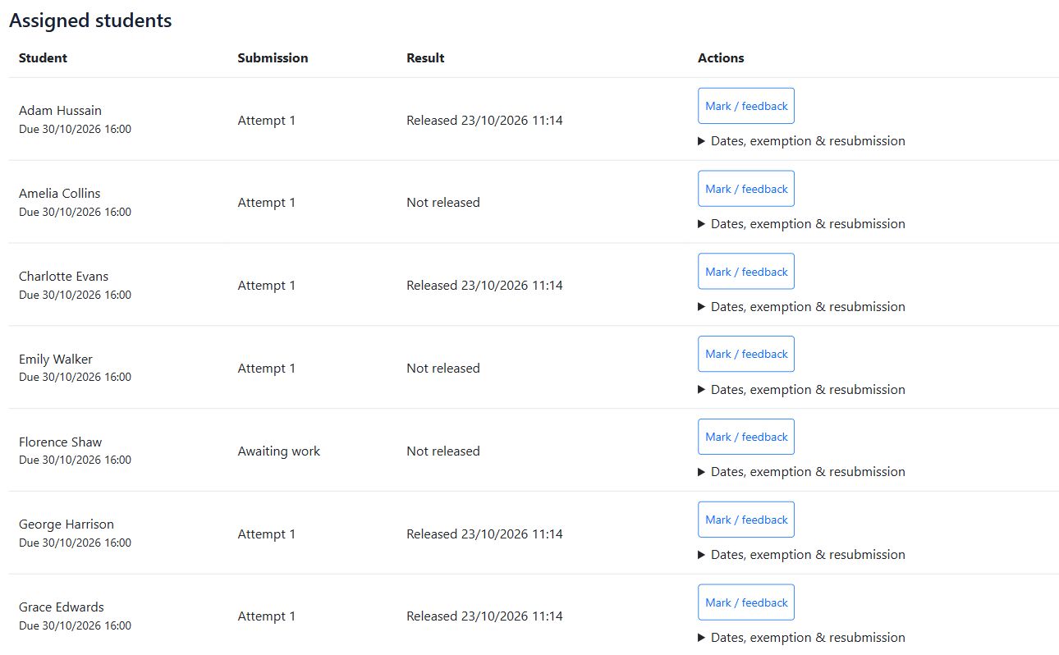
Task: Click Charlotte Evans' Released result date
Action: pos(484,286)
